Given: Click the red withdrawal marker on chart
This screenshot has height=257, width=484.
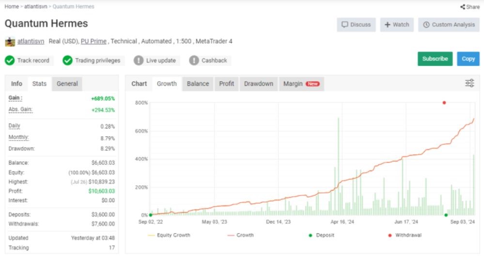Looking at the screenshot, I should coord(444,102).
